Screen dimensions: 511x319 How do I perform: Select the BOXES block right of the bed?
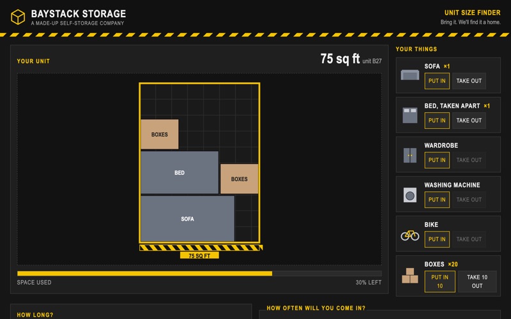click(239, 179)
